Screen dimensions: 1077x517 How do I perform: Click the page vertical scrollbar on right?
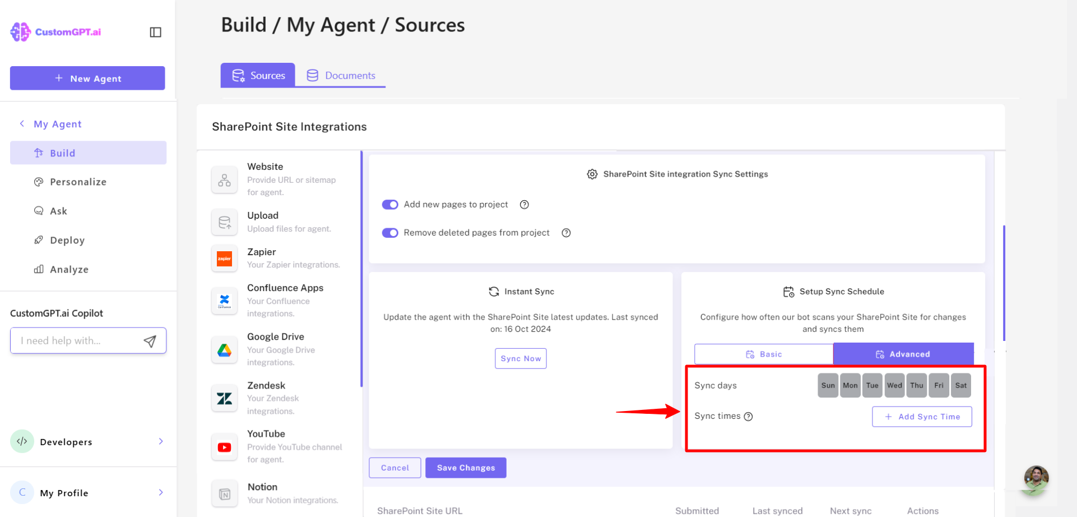click(1004, 283)
